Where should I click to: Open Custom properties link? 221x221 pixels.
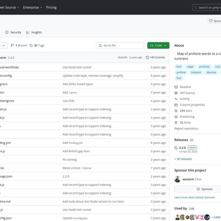[193, 105]
